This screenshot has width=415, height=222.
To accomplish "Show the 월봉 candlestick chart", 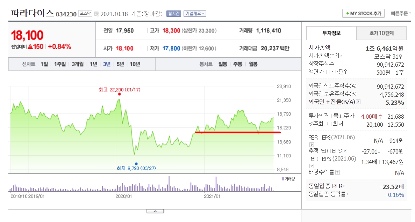I will pyautogui.click(x=253, y=64).
